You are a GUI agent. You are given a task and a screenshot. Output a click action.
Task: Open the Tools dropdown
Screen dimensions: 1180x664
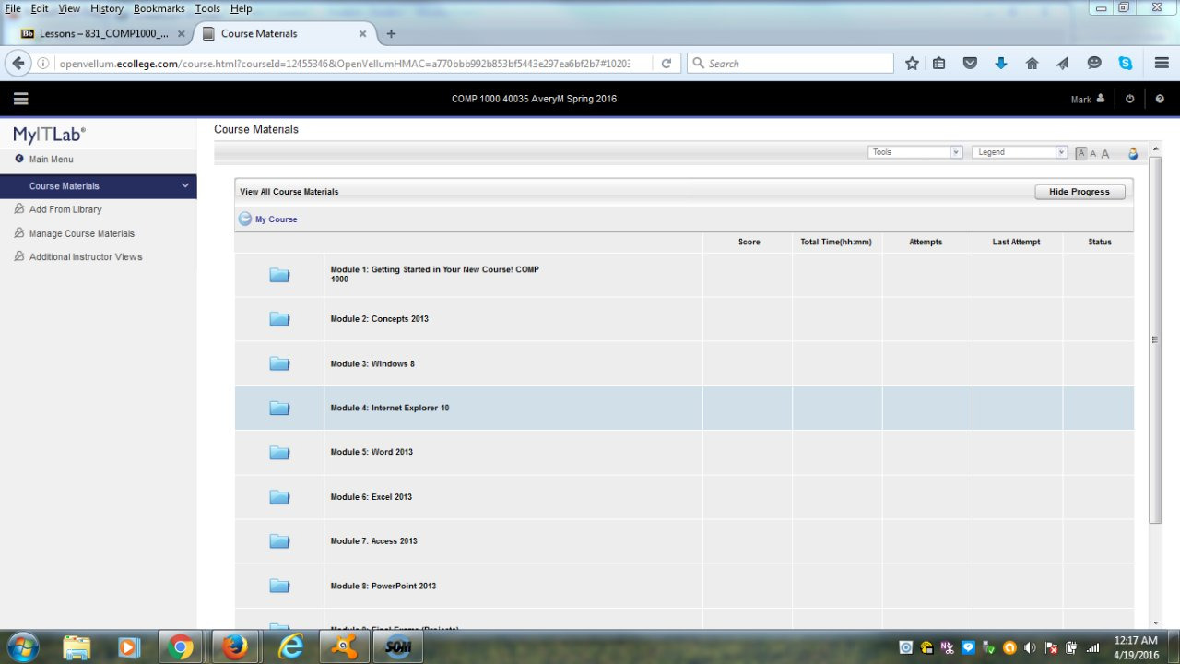tap(914, 152)
